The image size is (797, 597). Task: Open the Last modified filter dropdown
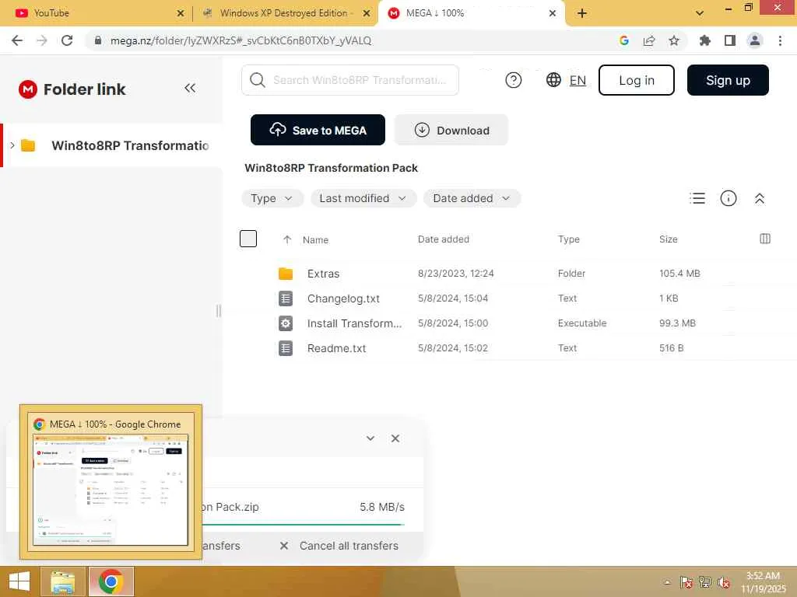pyautogui.click(x=363, y=198)
